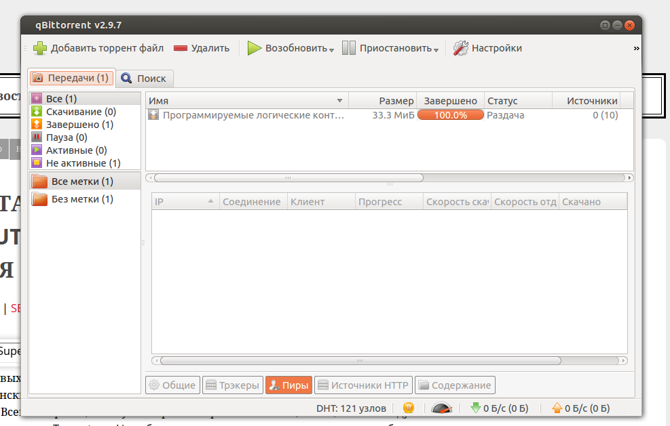
Task: Click the red Удалить delete icon
Action: (181, 48)
